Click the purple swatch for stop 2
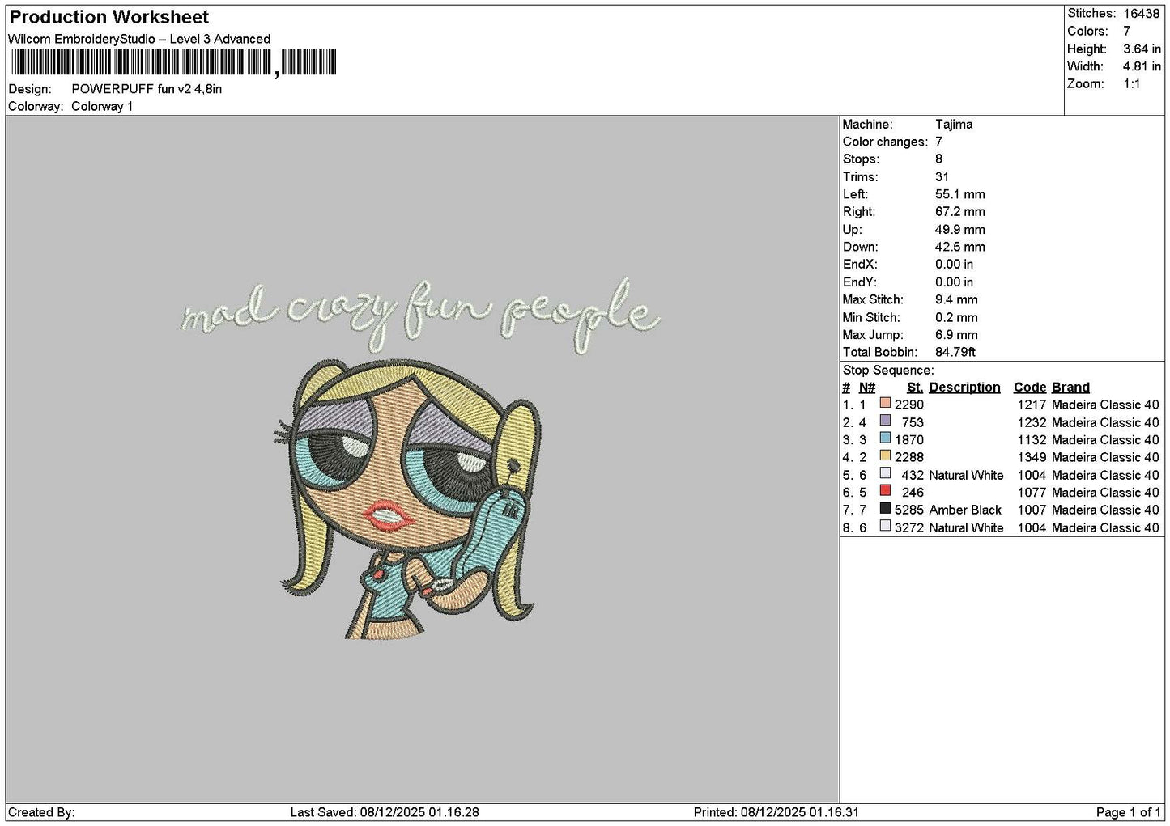Image resolution: width=1170 pixels, height=826 pixels. coord(885,421)
